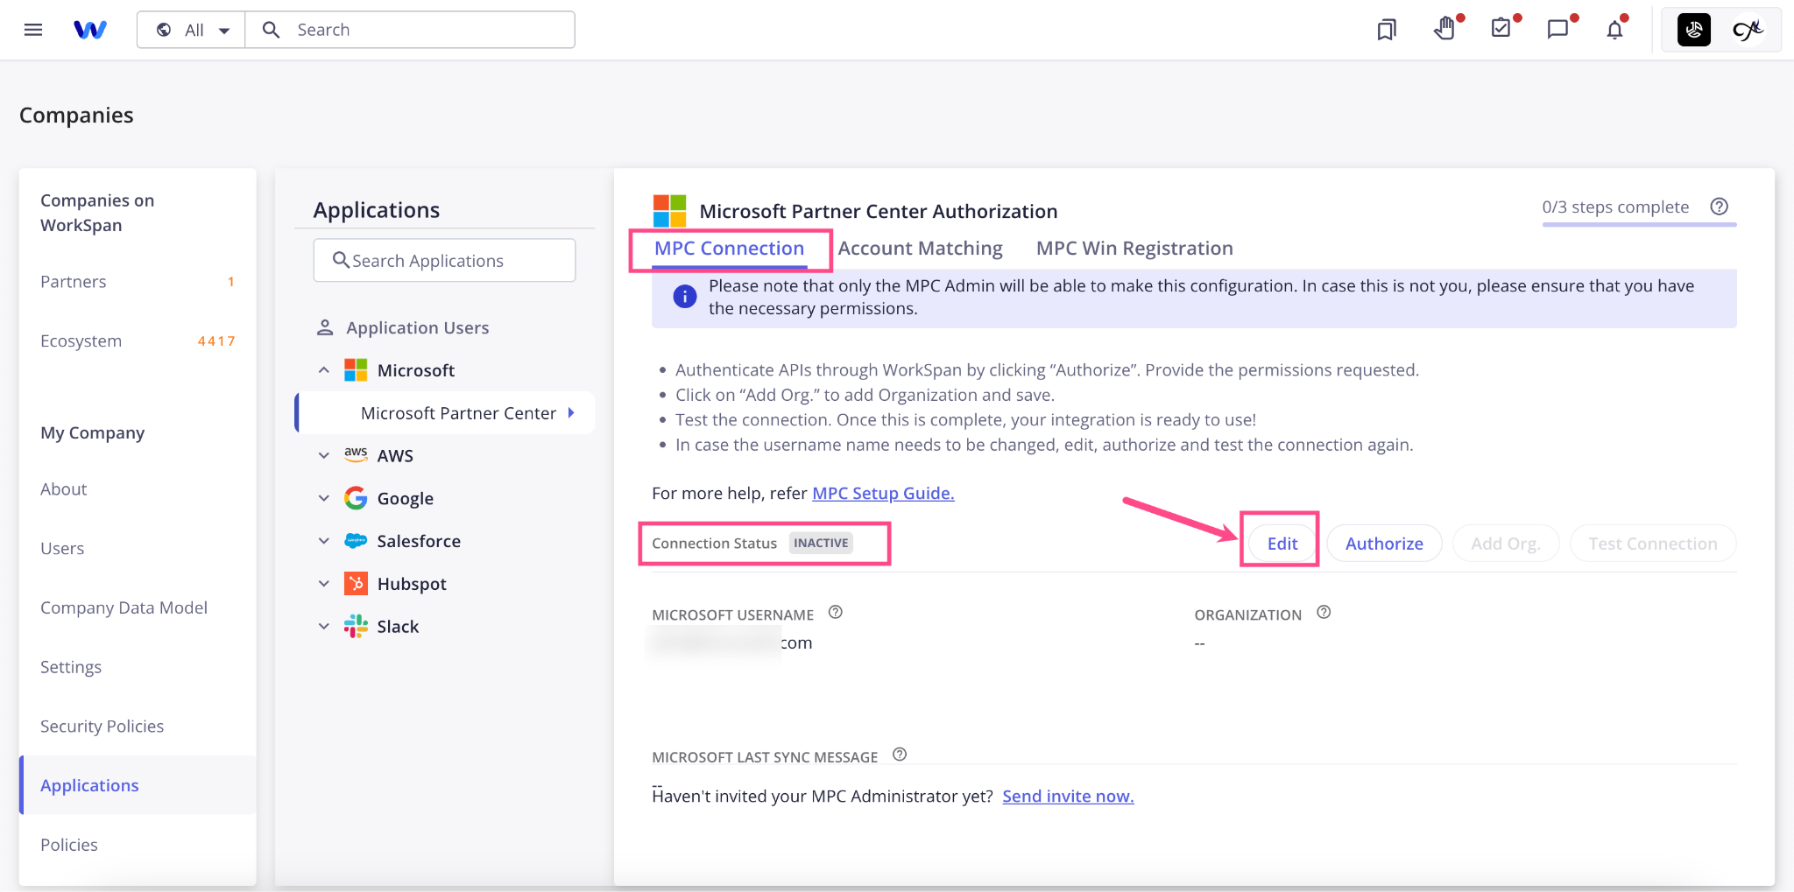
Task: Open the tasks checklist icon
Action: 1501,29
